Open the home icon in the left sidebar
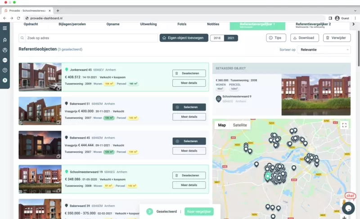The height and width of the screenshot is (219, 360). (5, 40)
